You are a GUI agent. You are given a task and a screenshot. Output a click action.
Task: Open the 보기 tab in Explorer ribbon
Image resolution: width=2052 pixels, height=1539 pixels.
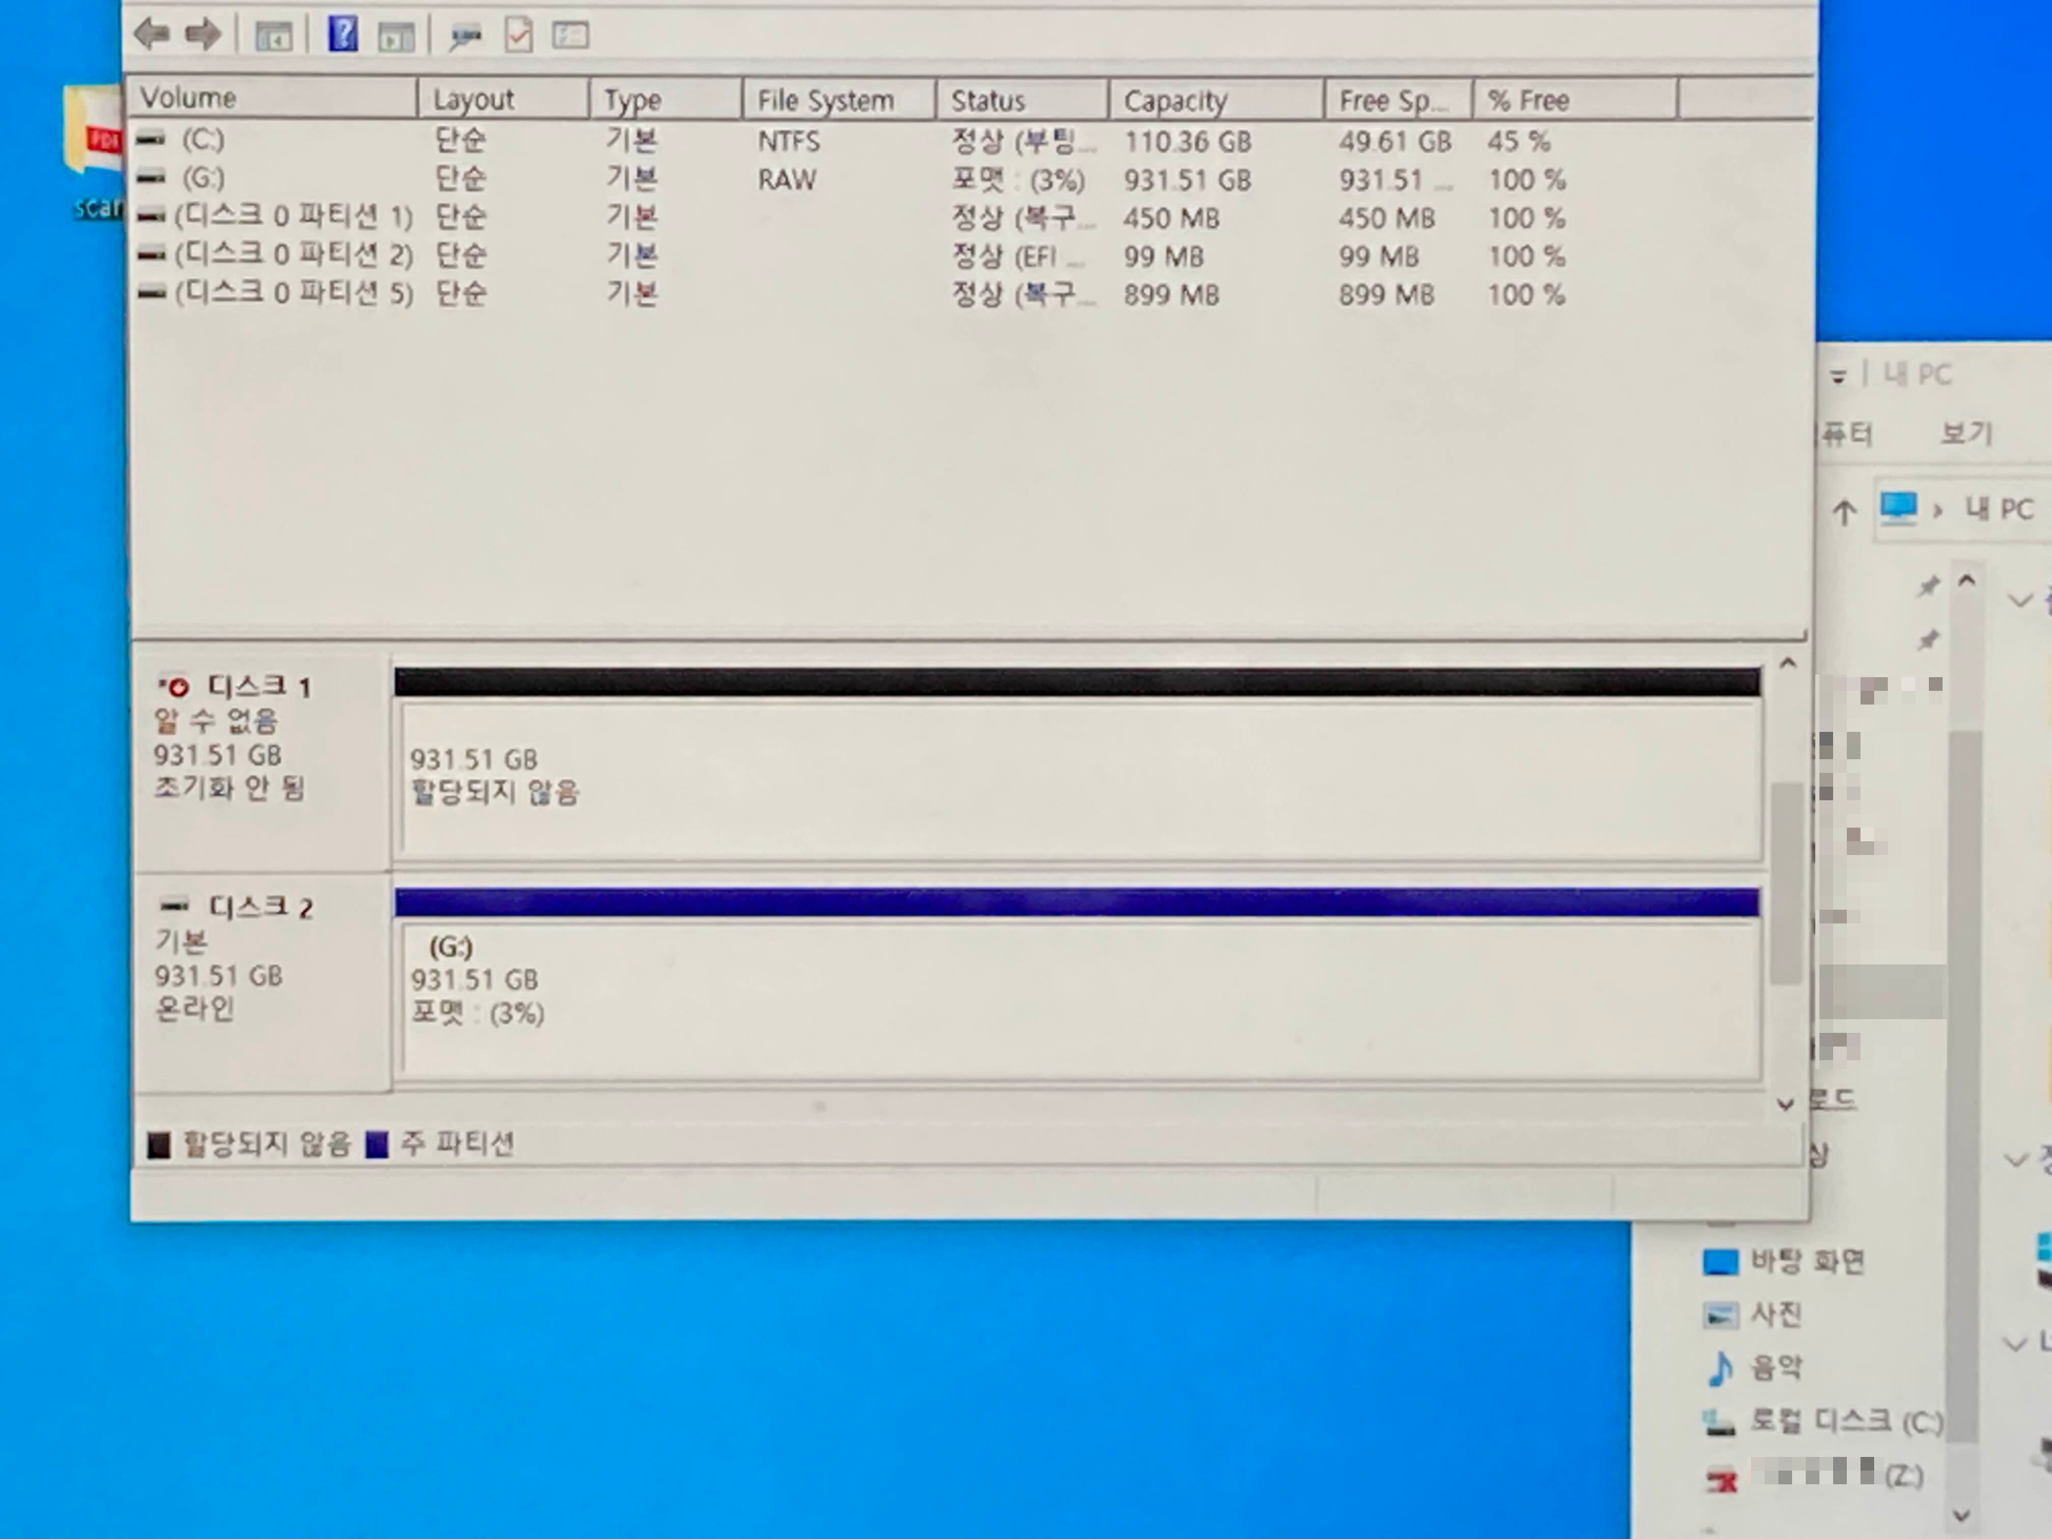tap(1965, 433)
